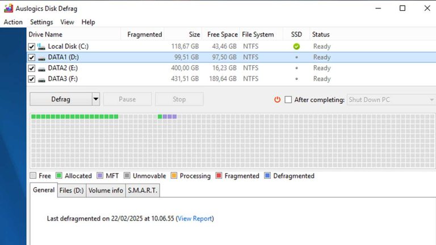
Task: Click the DATA3 (F:) drive icon
Action: (41, 79)
